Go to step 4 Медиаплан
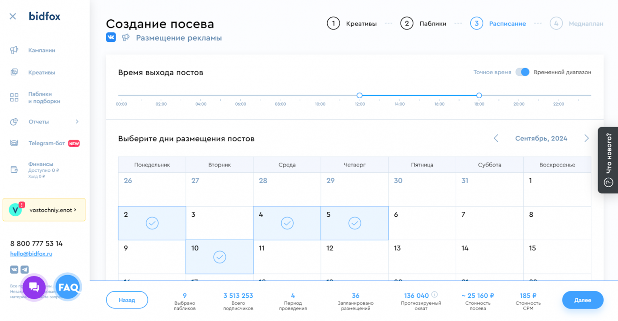Screen dimensions: 618x321 click(577, 24)
